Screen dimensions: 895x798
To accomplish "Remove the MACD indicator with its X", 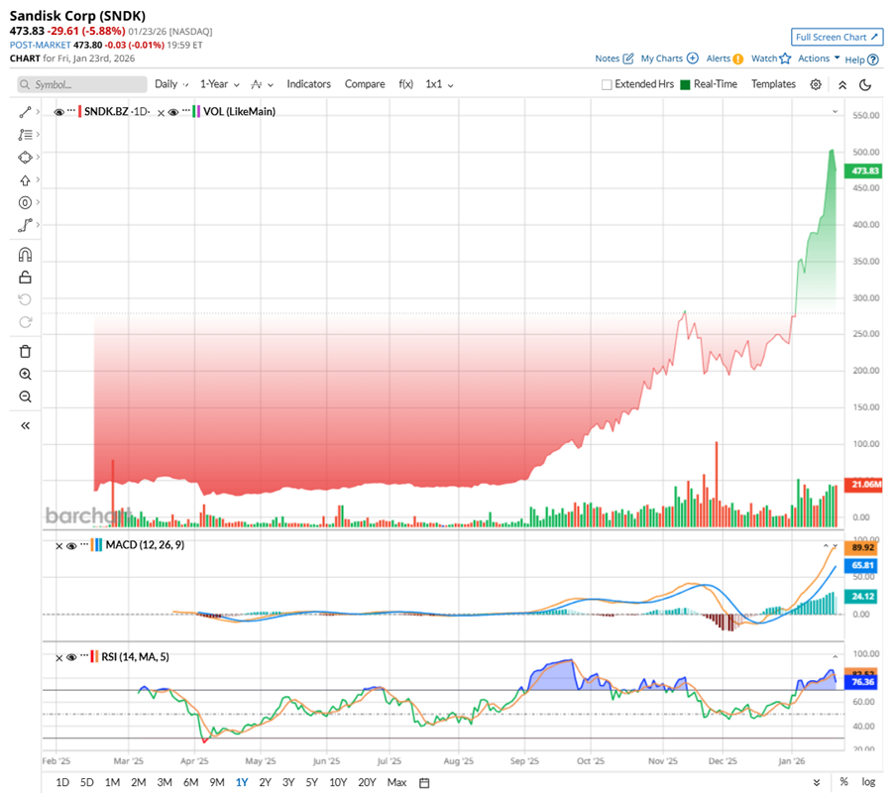I will point(58,546).
